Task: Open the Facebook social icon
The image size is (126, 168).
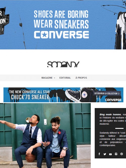Action: click(99, 154)
